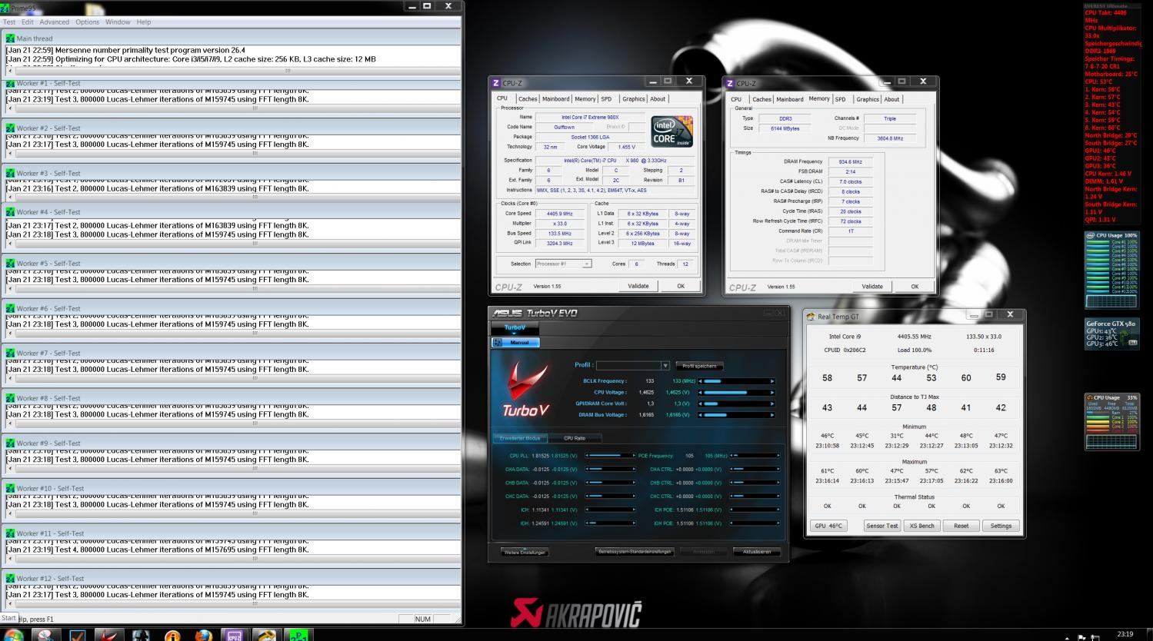Click OK in CPU-Z Memory window
The image size is (1153, 641).
click(x=915, y=287)
